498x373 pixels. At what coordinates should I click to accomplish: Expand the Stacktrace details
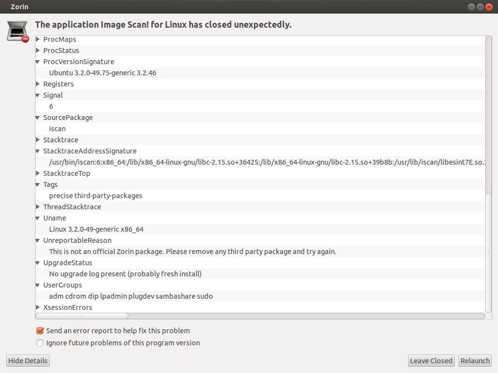[38, 140]
